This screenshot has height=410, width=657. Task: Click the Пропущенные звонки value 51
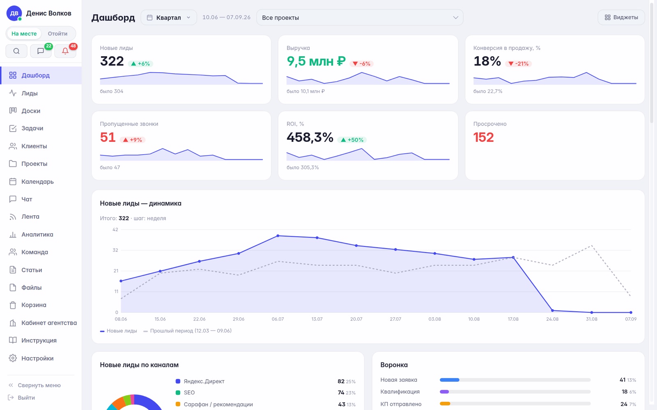point(108,137)
